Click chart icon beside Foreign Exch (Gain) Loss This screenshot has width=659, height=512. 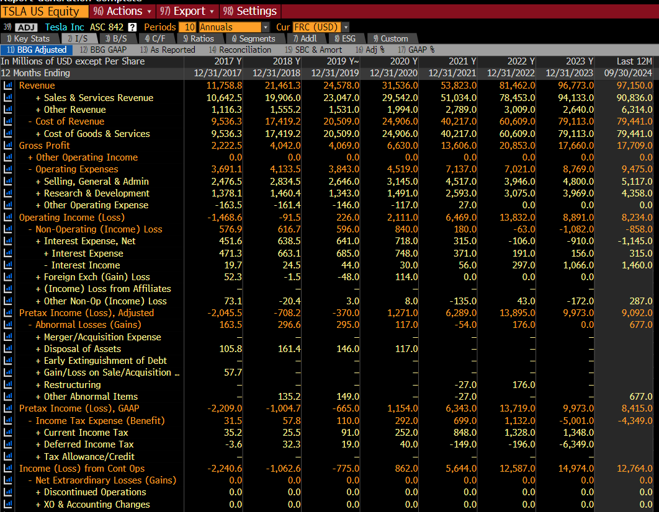pos(7,277)
